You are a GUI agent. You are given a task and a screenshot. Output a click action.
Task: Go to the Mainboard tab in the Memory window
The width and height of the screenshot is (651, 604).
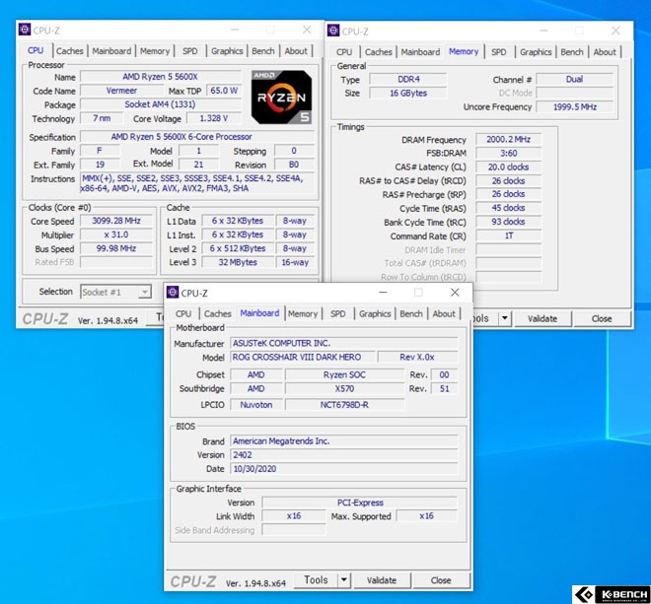(420, 52)
